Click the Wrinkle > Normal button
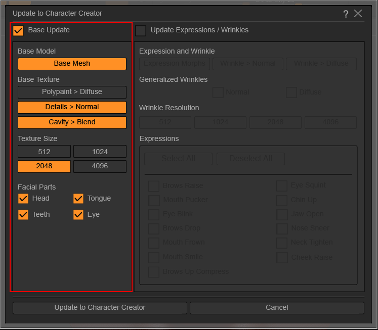This screenshot has height=330, width=378. pyautogui.click(x=248, y=64)
